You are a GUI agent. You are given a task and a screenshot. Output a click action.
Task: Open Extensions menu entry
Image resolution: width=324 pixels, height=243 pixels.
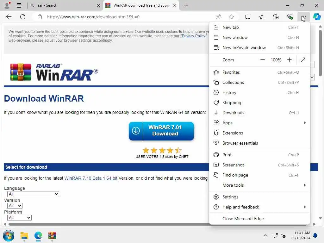(259, 133)
